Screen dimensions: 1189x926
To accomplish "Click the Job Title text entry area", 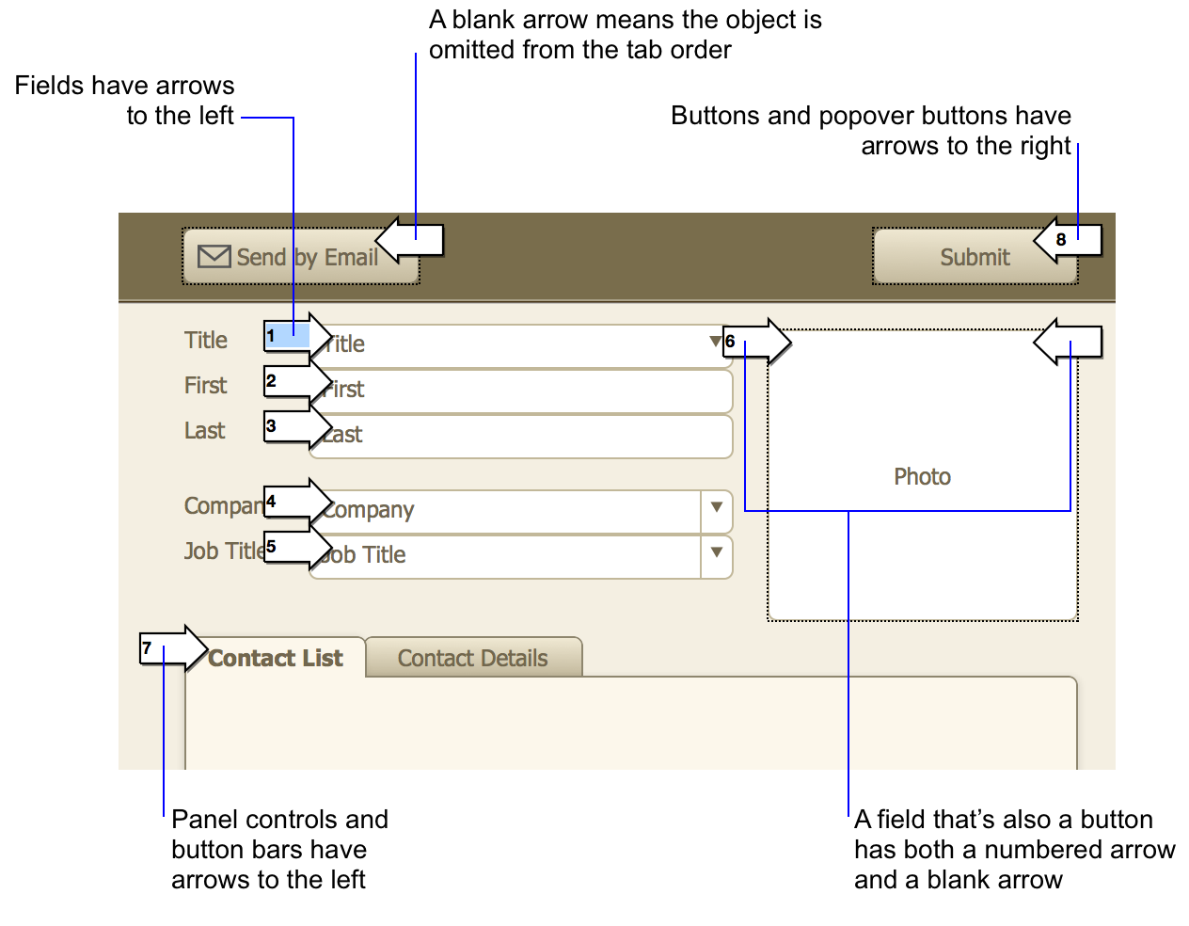I will 508,556.
